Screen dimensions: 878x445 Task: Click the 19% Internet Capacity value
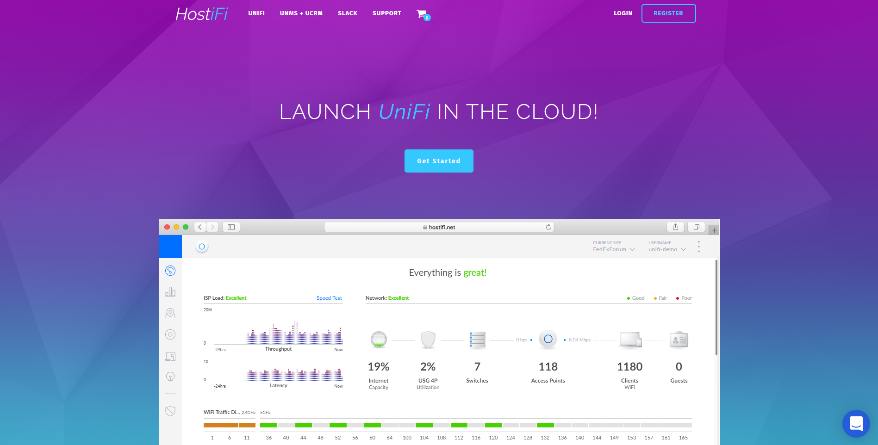pos(379,367)
